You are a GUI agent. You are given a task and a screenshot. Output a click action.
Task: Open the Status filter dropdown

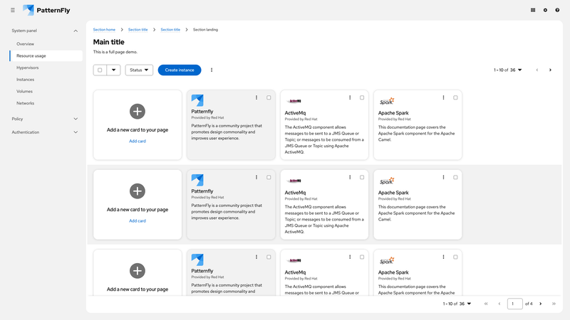[139, 70]
